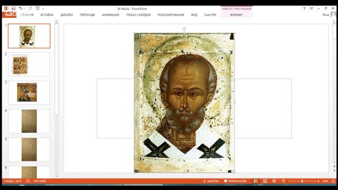Viewport: 338px width, 190px height.
Task: Toggle the ПРИМЕЧАНИЯ comments pane
Action: (x=235, y=181)
